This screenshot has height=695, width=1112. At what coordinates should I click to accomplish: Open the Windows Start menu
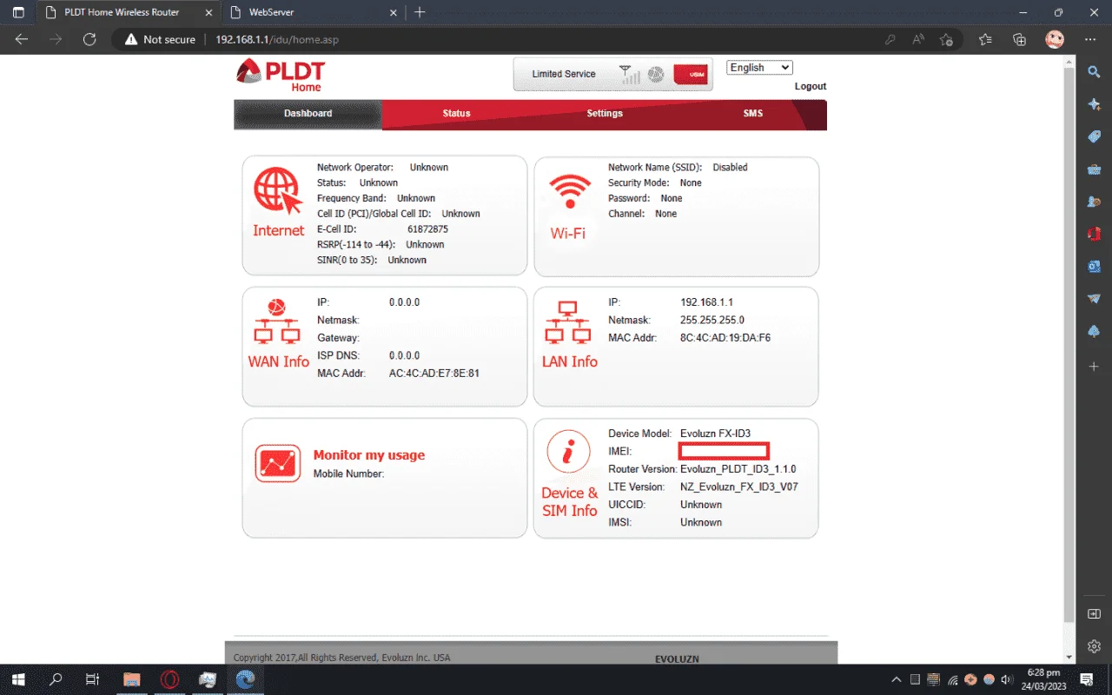click(x=17, y=678)
